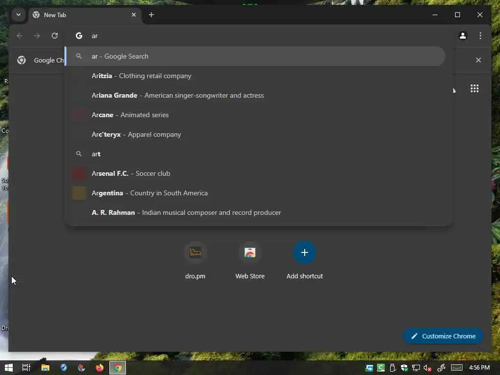Open Firefox from the taskbar

(100, 368)
